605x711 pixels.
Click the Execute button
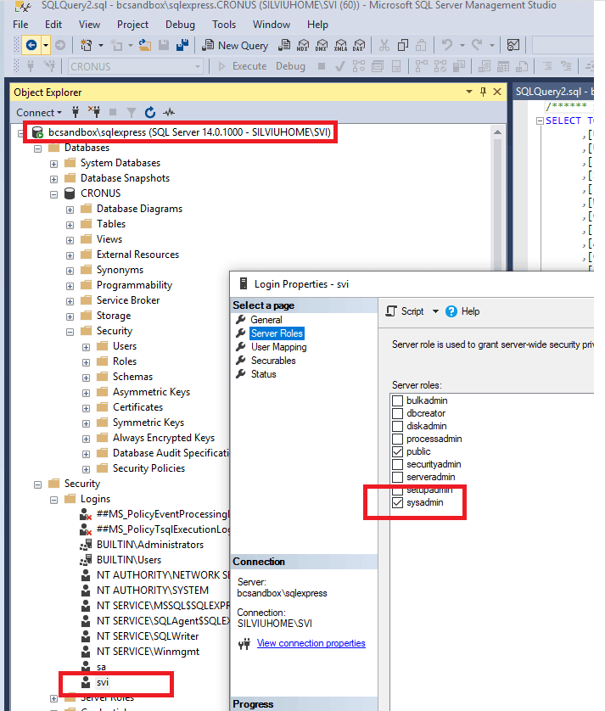click(x=243, y=66)
